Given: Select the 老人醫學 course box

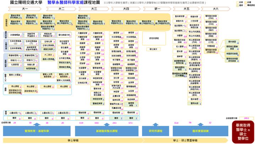Looking at the screenshot, I should pyautogui.click(x=180, y=47).
